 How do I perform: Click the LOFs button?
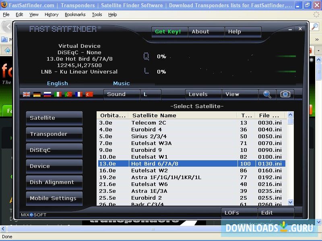click(239, 213)
